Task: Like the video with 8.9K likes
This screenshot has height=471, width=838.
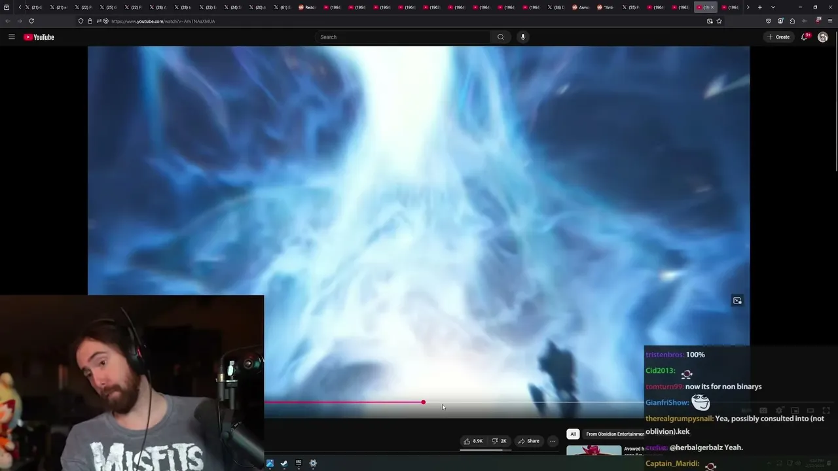Action: pyautogui.click(x=473, y=441)
